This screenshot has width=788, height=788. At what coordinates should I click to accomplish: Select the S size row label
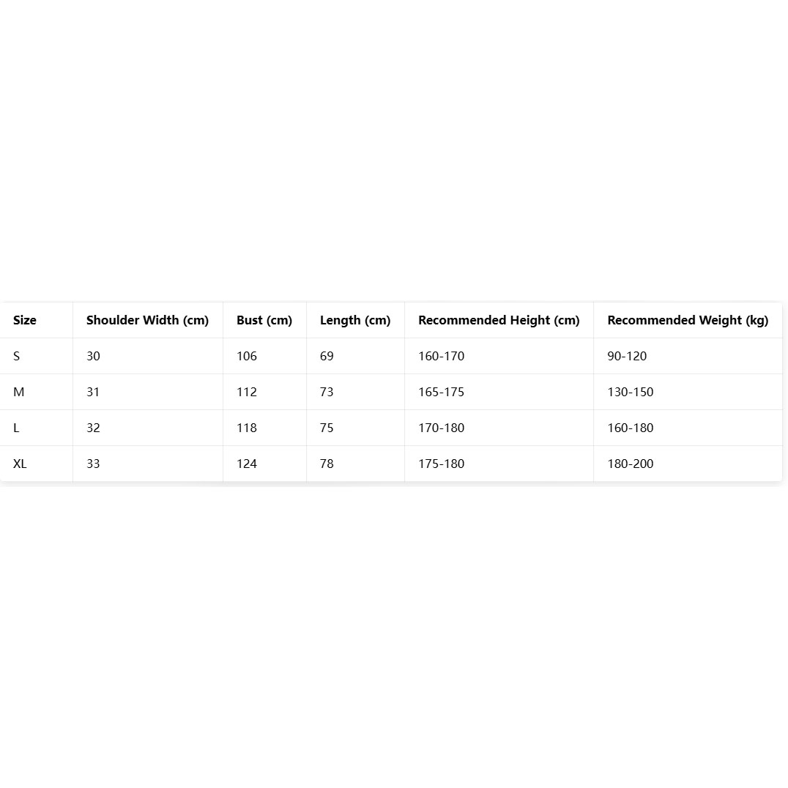[x=17, y=356]
